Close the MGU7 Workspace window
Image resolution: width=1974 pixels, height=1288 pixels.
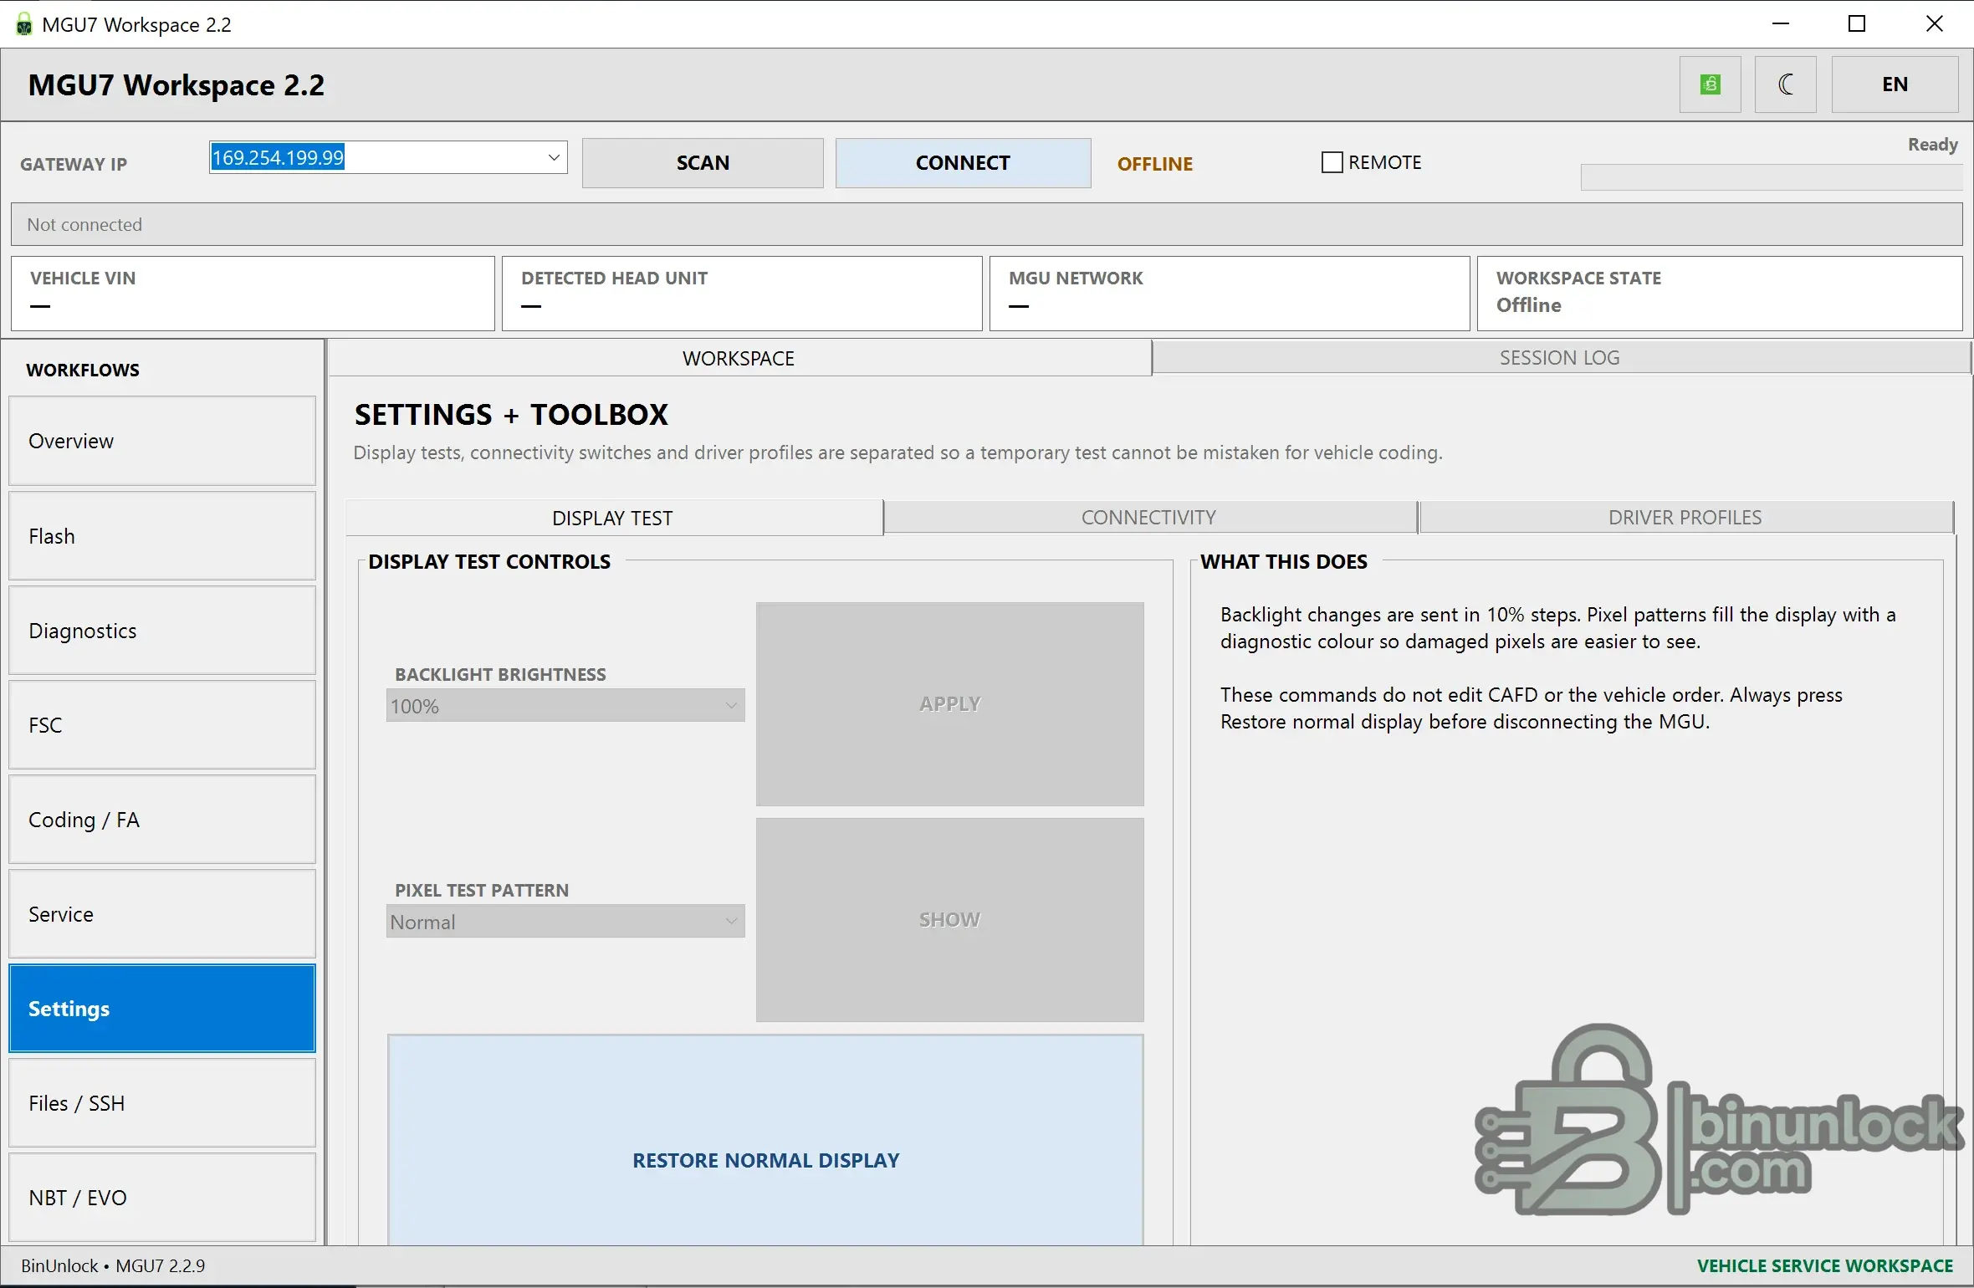click(1935, 24)
